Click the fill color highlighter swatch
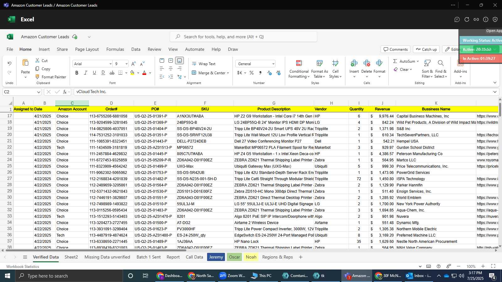The image size is (502, 282). (132, 73)
